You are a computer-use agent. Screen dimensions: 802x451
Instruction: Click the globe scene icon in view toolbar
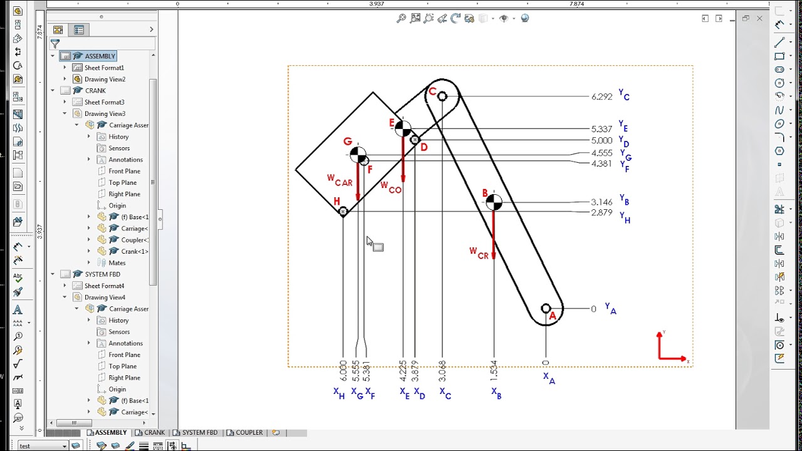coord(524,19)
